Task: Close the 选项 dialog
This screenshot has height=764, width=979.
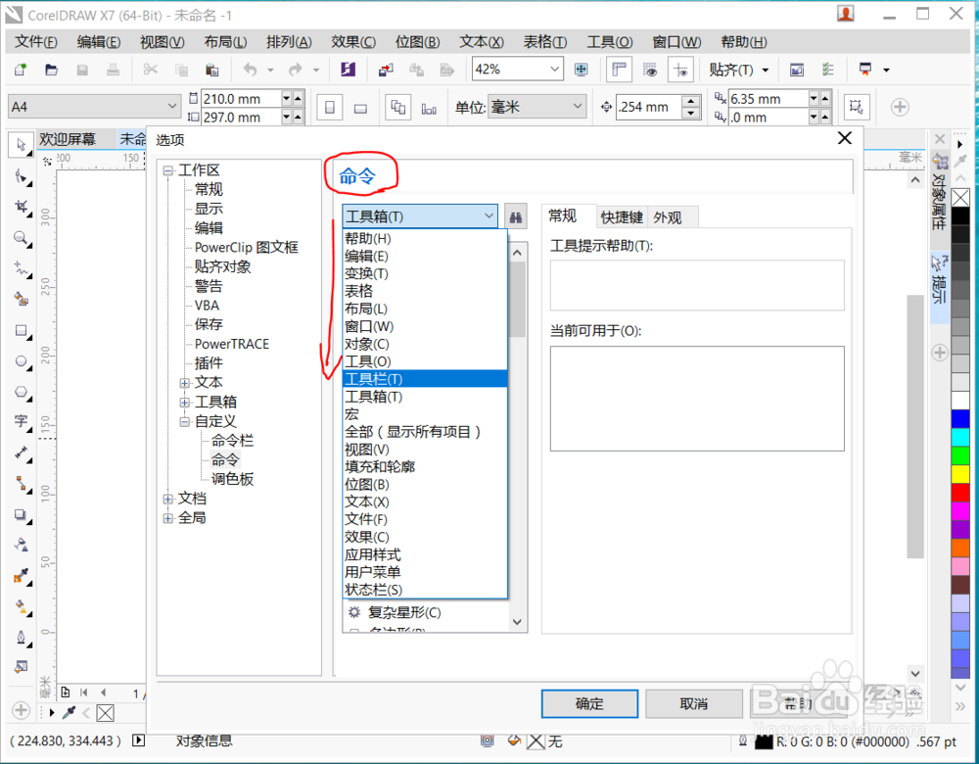Action: pyautogui.click(x=844, y=138)
